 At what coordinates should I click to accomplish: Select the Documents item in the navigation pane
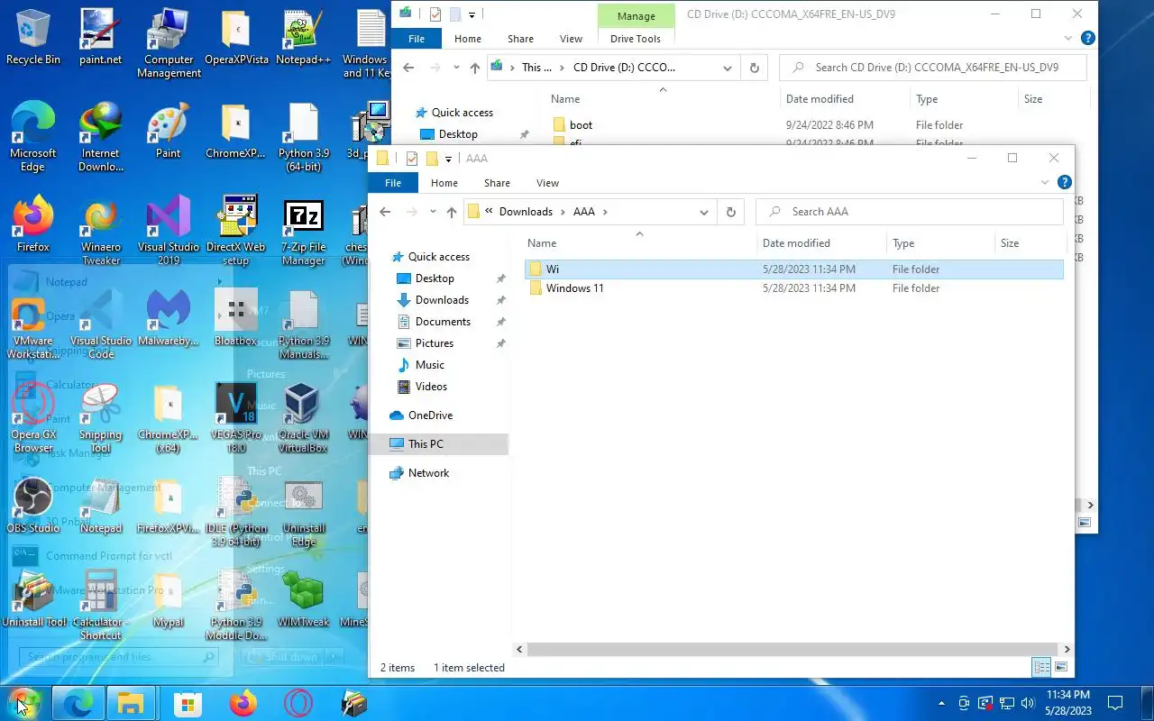pos(443,322)
